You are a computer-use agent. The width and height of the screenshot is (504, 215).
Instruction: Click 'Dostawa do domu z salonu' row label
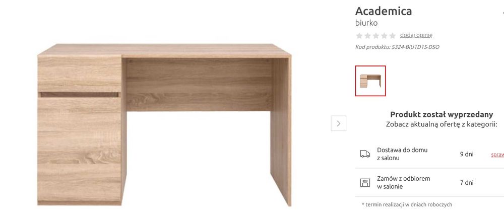[x=402, y=154]
